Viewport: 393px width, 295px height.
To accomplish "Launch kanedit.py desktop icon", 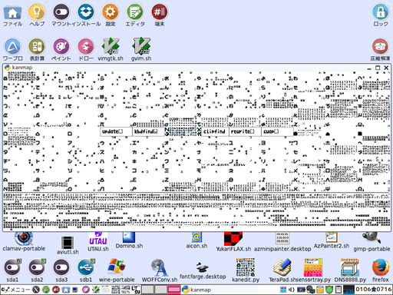I will pyautogui.click(x=246, y=267).
